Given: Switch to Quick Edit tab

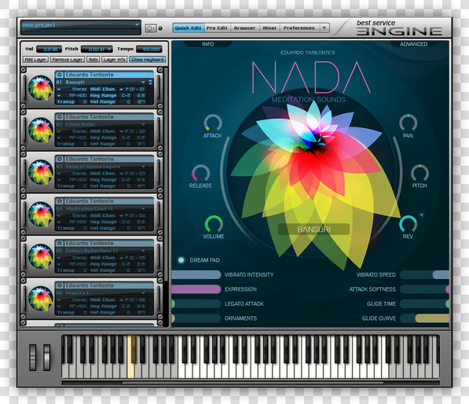Looking at the screenshot, I should [x=188, y=28].
